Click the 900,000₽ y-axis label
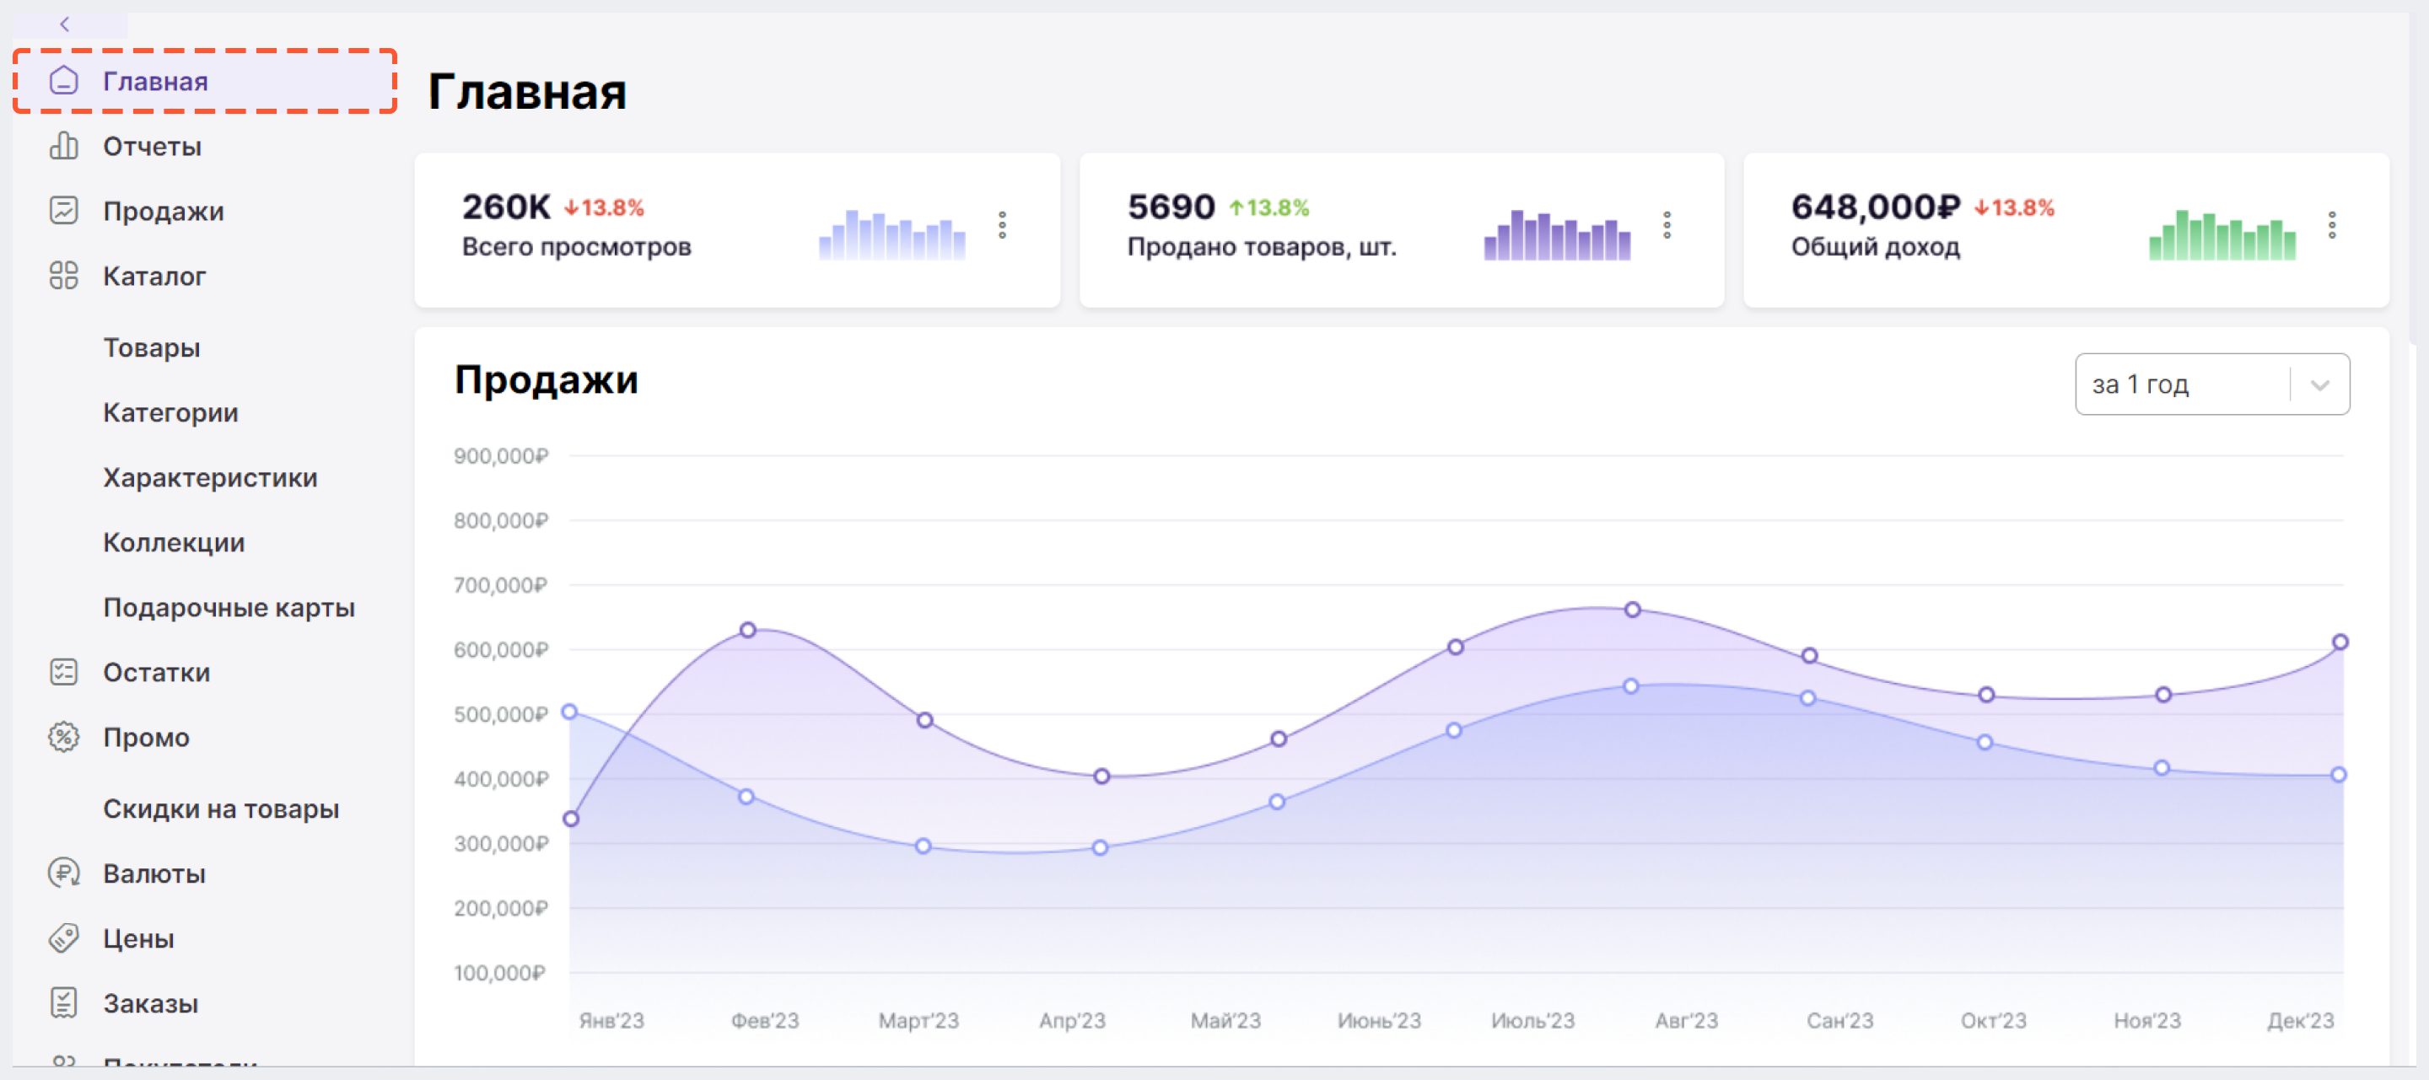The height and width of the screenshot is (1080, 2429). pyautogui.click(x=500, y=456)
